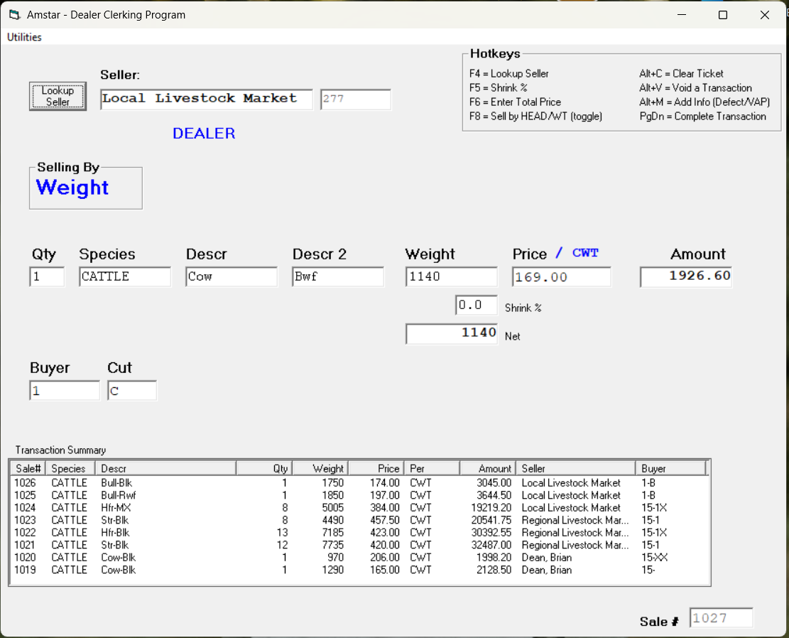Edit the Species field showing CATTLE
Screen dimensions: 789x638
[125, 276]
